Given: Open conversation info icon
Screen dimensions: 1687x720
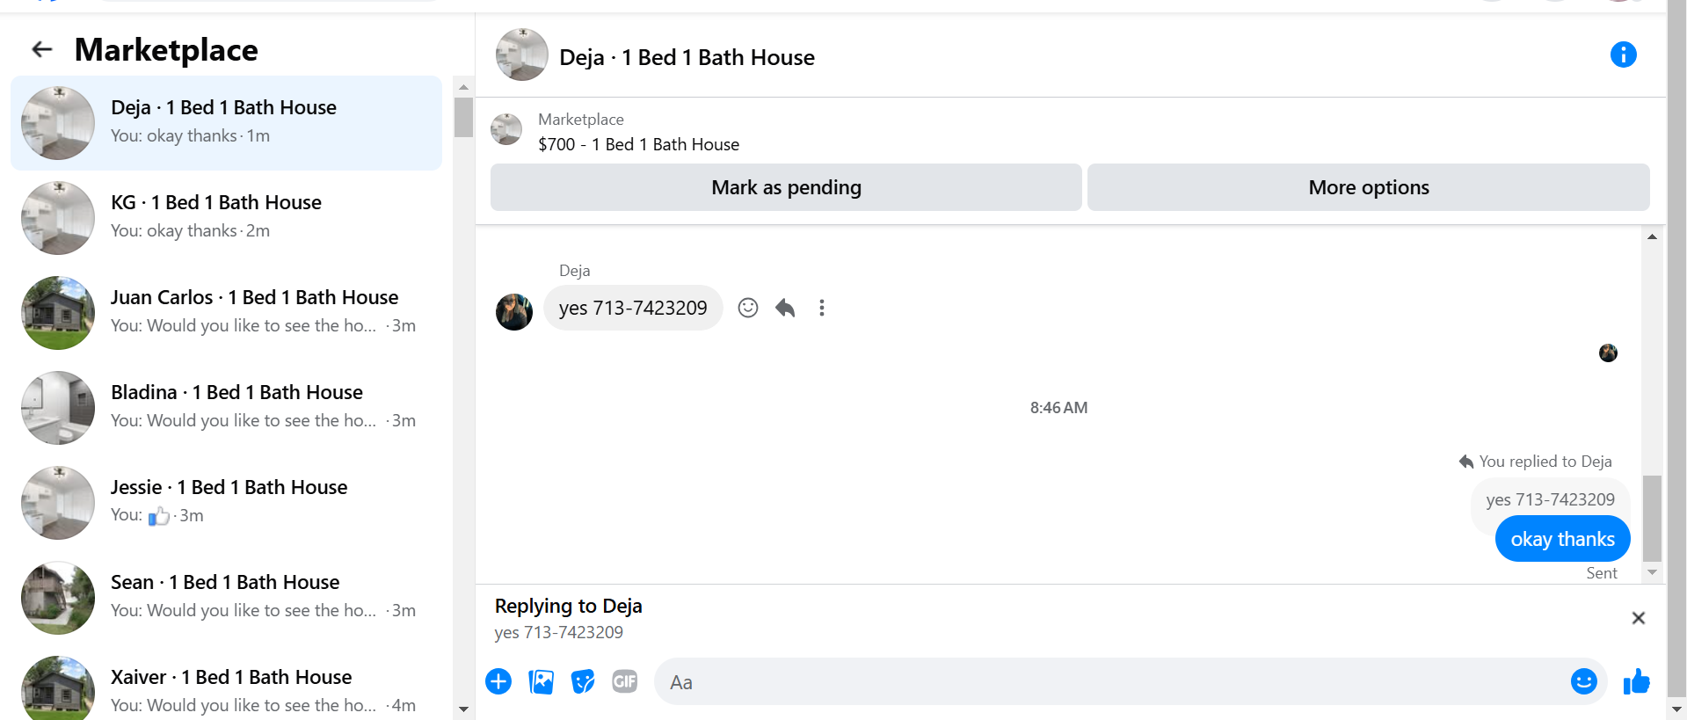Looking at the screenshot, I should click(1623, 55).
